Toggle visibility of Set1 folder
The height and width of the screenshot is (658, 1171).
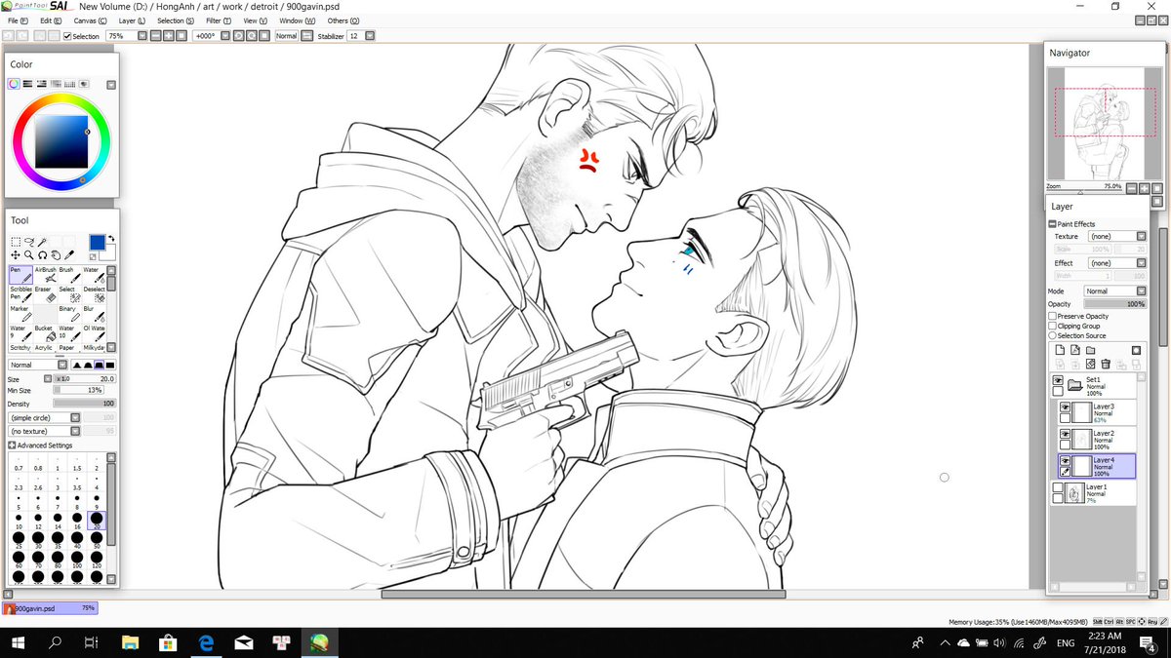coord(1058,380)
